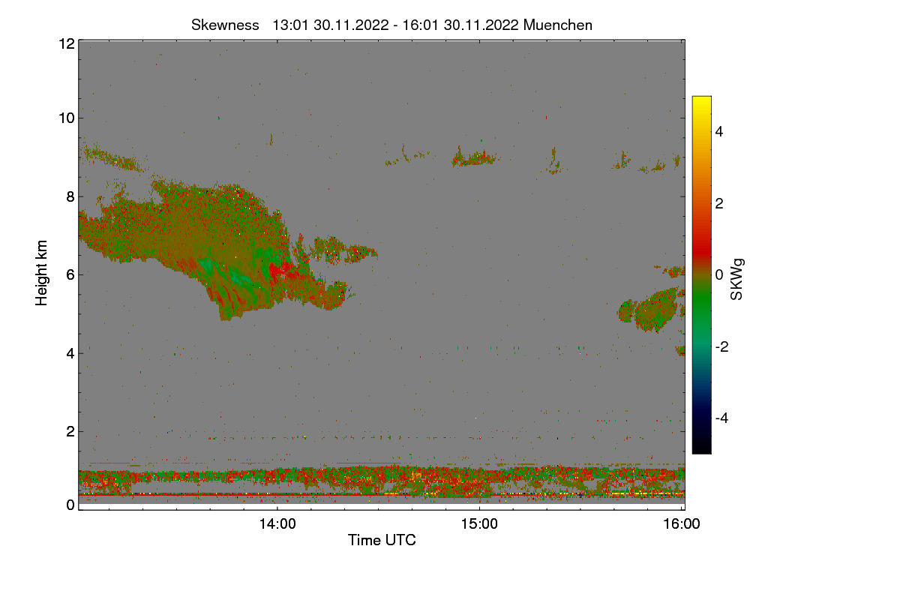Image resolution: width=900 pixels, height=600 pixels.
Task: Click the height tick label '12'
Action: (66, 43)
